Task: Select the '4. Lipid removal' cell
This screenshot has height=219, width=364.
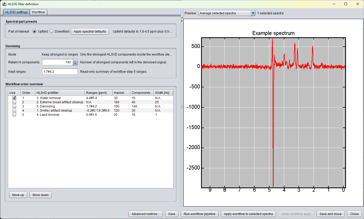Action: click(x=60, y=114)
